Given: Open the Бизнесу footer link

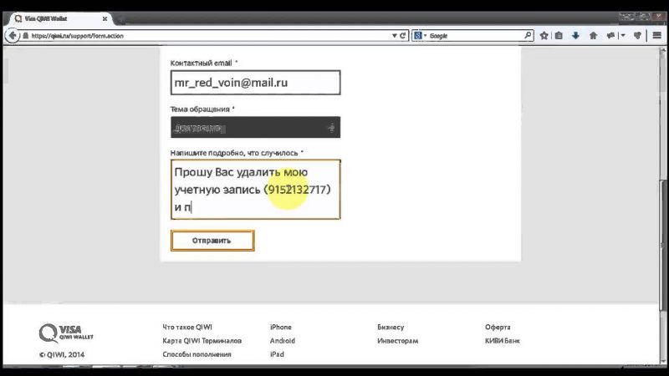Looking at the screenshot, I should (391, 327).
